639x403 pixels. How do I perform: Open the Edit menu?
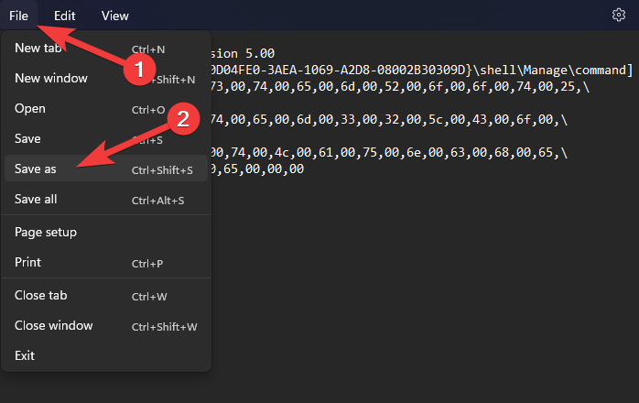[65, 16]
